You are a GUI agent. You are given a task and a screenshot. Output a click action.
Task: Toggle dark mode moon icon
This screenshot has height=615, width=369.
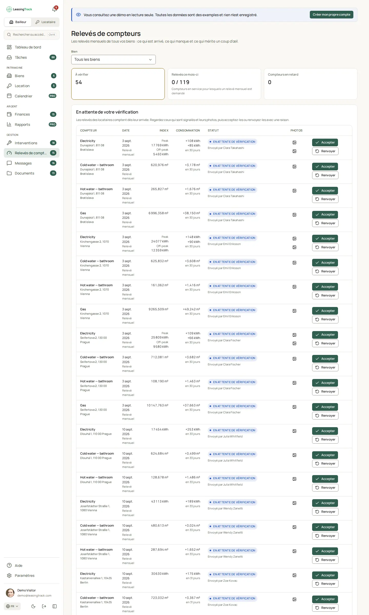[33, 606]
